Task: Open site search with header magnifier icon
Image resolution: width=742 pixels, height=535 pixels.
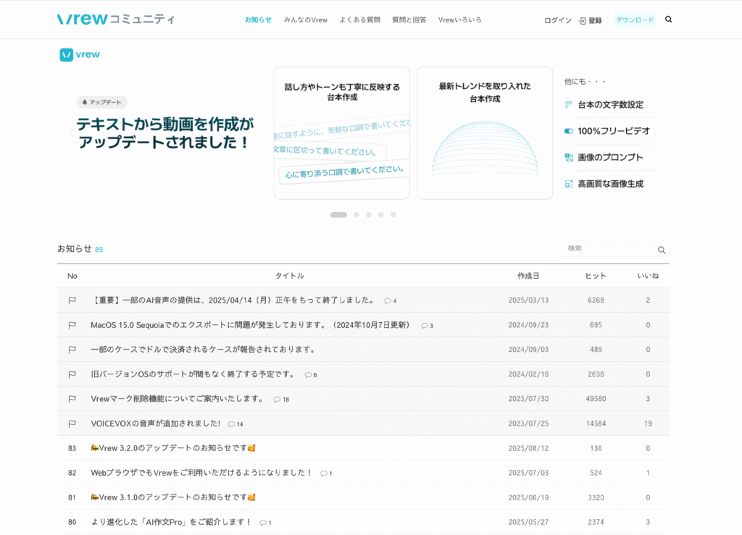Action: 668,20
